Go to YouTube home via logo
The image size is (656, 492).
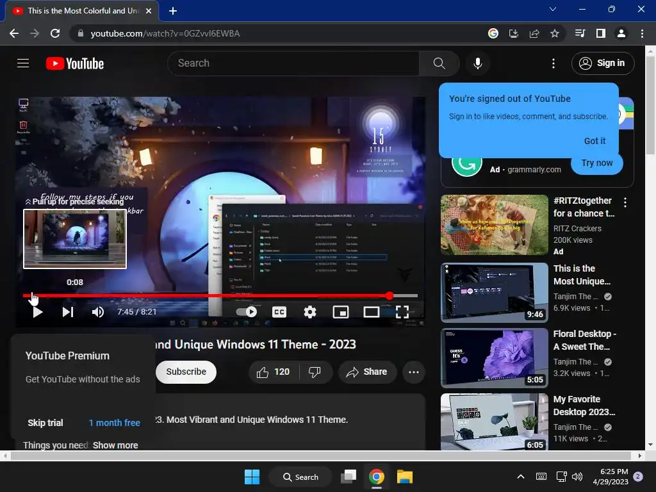pyautogui.click(x=75, y=63)
